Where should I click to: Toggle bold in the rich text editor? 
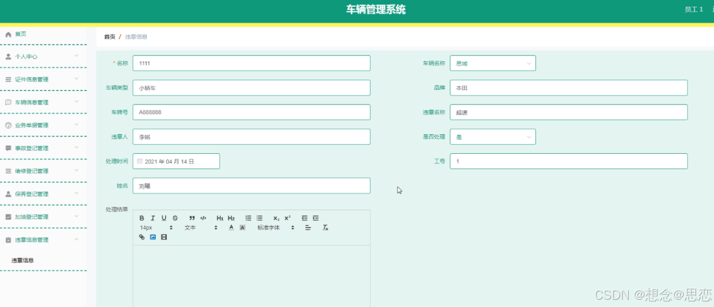point(142,218)
